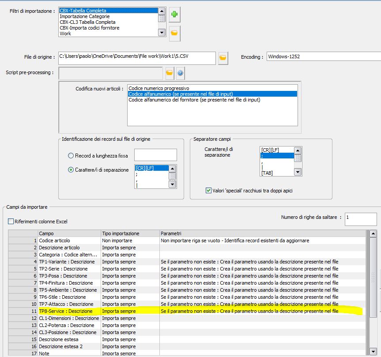381x357 pixels.
Task: Click the 'File di origine' path field
Action: pyautogui.click(x=136, y=57)
